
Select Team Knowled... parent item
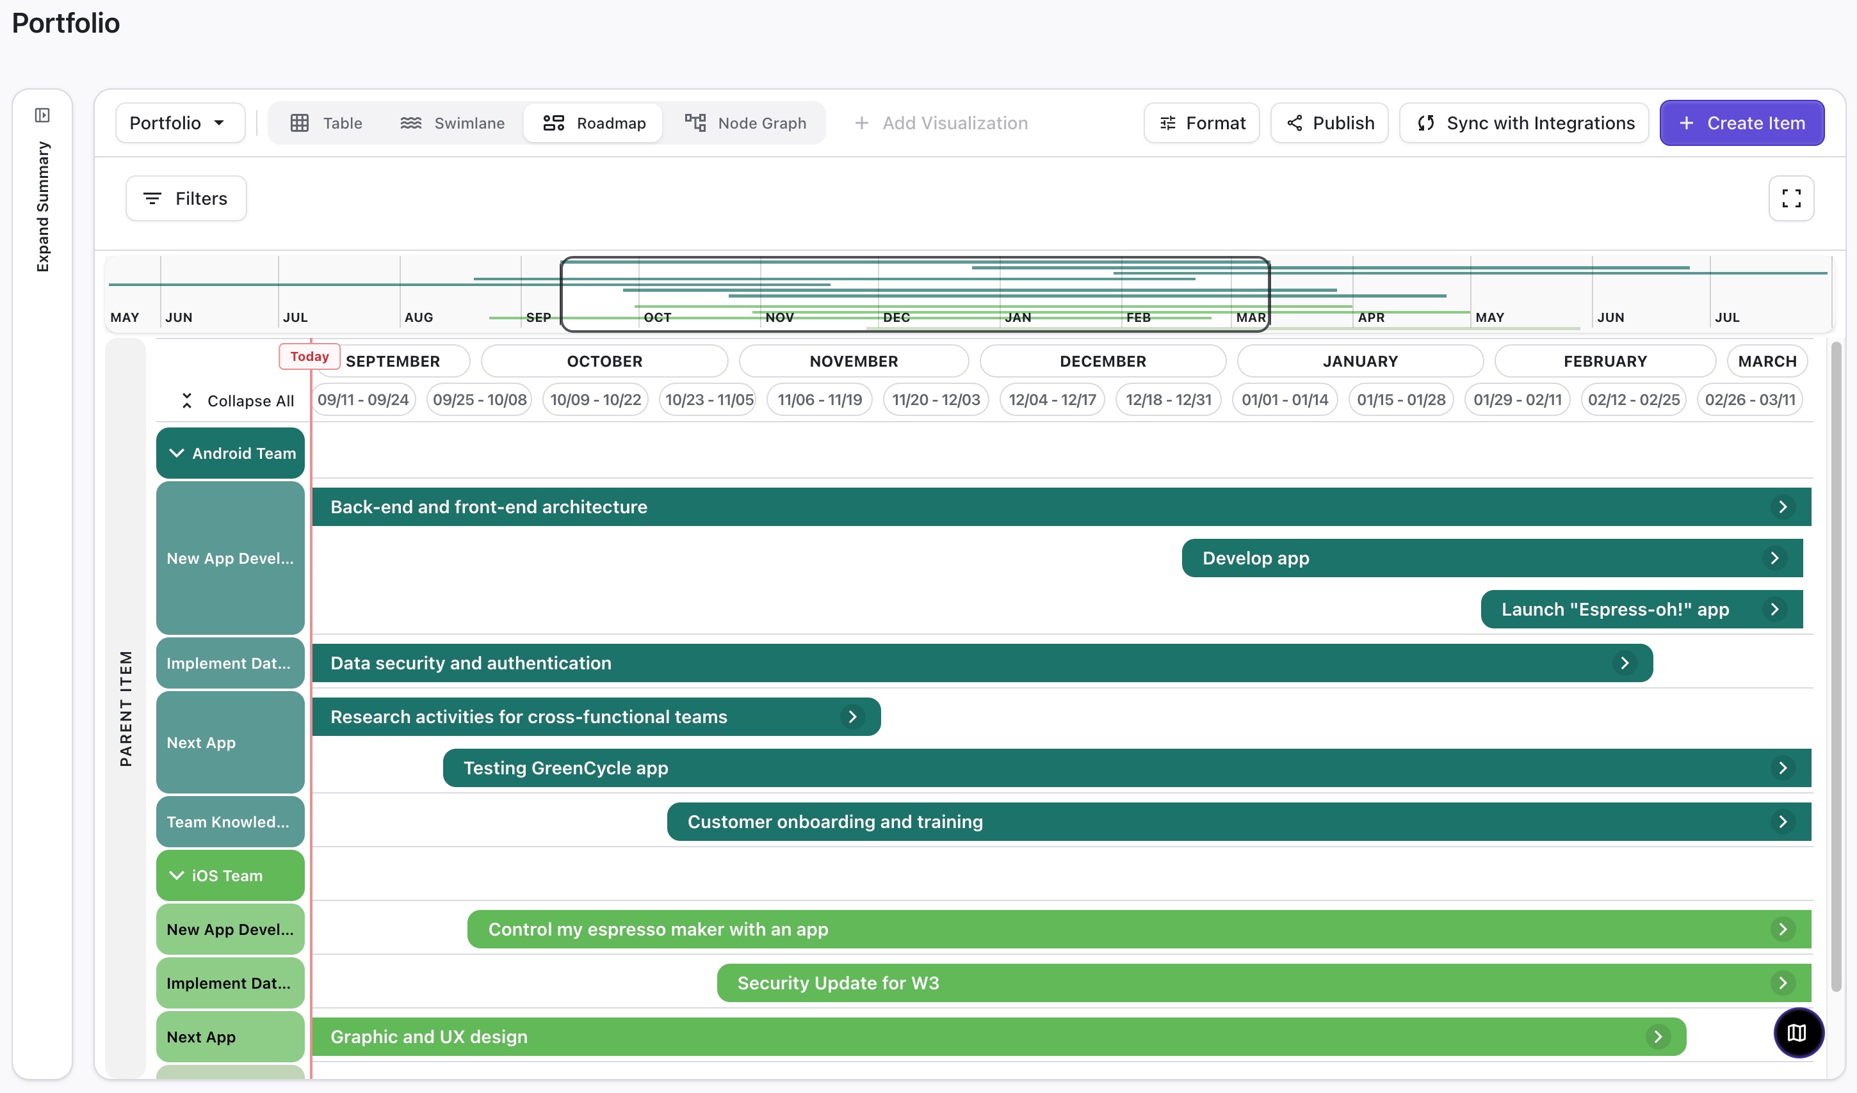coord(231,822)
